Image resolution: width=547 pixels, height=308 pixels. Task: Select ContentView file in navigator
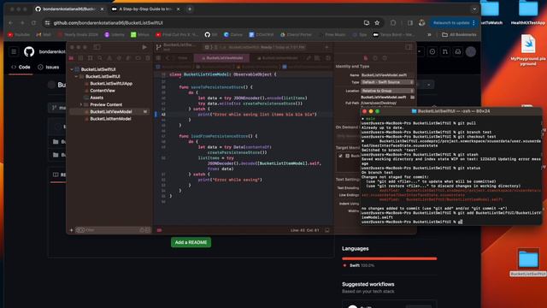tap(103, 91)
